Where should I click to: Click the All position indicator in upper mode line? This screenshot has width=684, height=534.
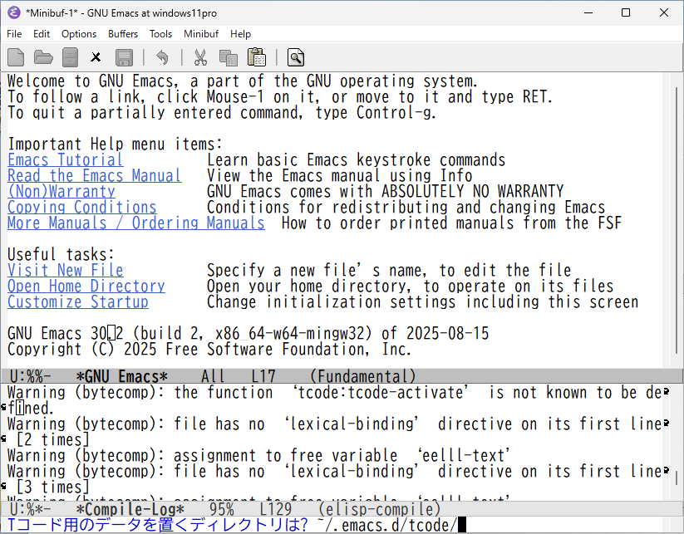(x=213, y=376)
